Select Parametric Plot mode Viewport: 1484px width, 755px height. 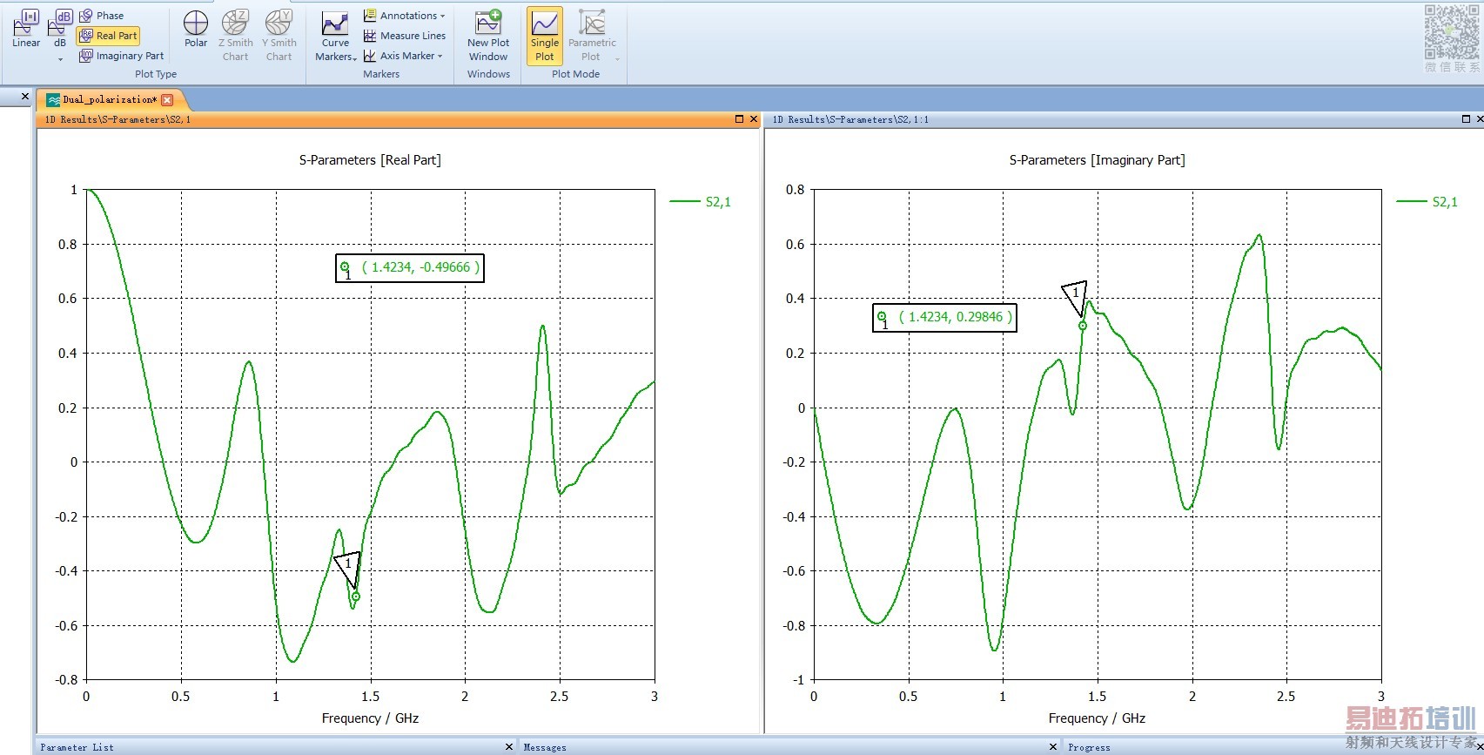coord(592,36)
